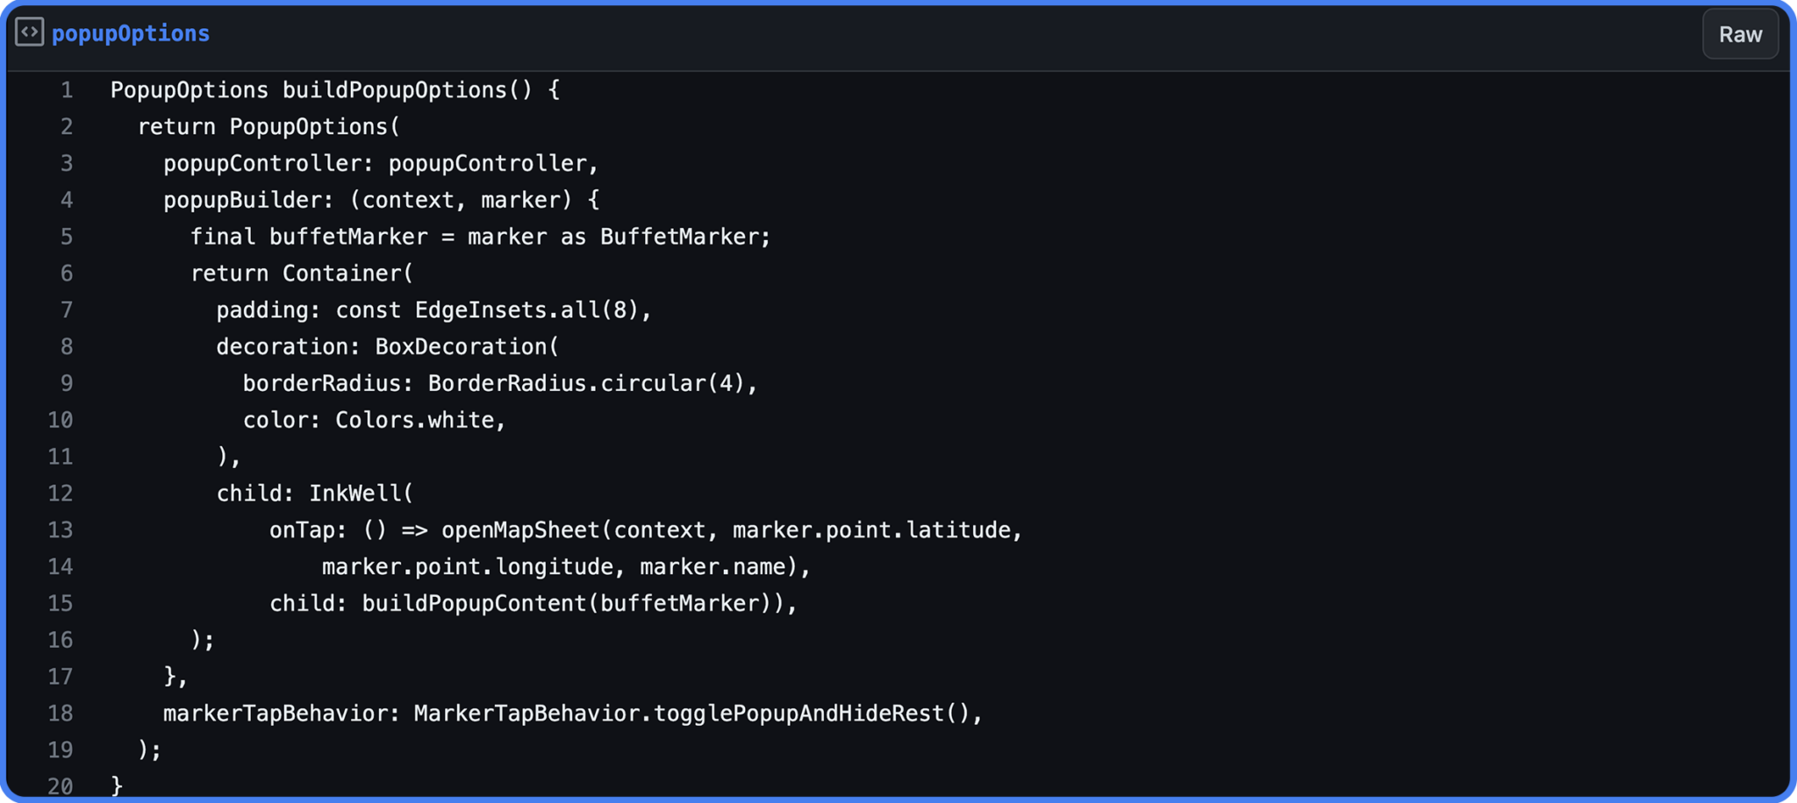Click line number 13 in the gutter
The height and width of the screenshot is (803, 1797).
click(x=61, y=530)
